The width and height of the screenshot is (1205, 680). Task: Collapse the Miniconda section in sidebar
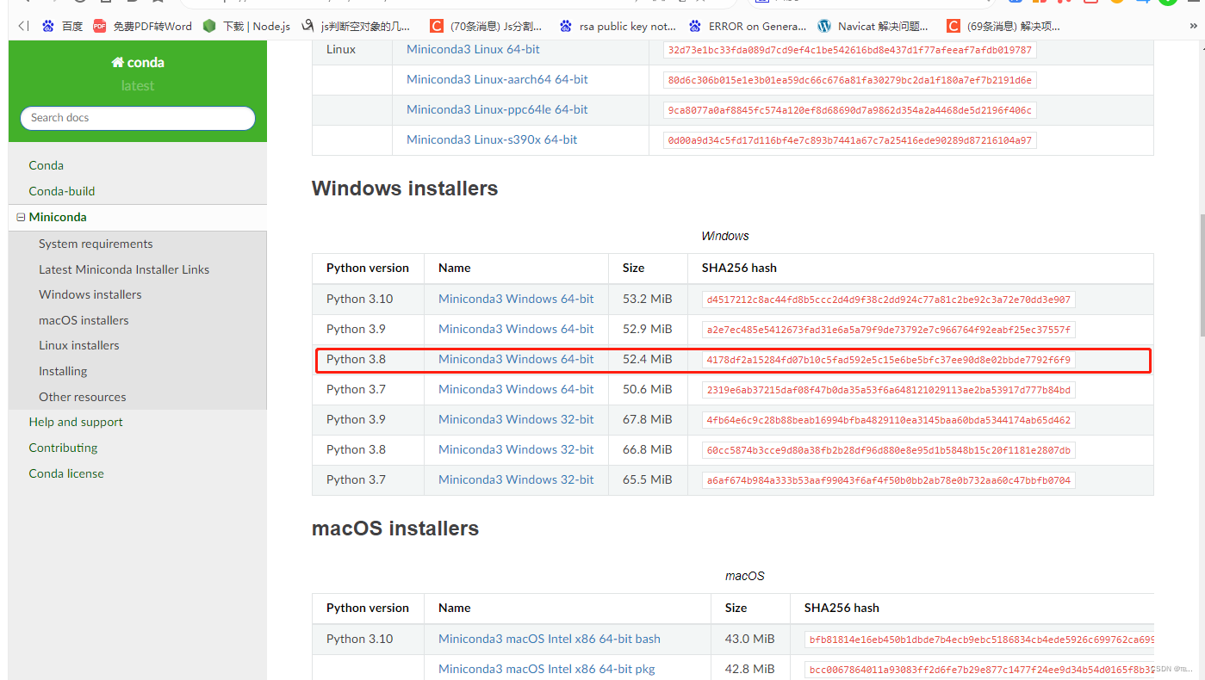point(21,217)
